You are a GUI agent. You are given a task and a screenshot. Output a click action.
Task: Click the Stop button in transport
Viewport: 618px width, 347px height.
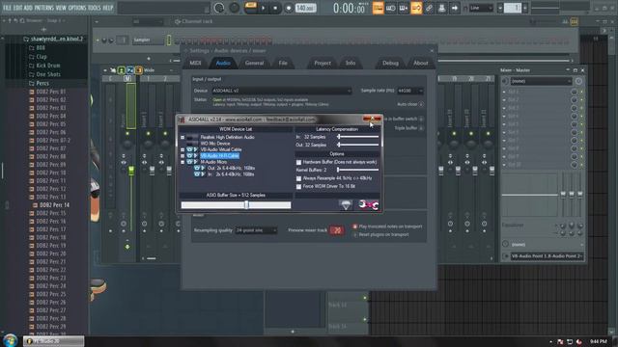point(275,8)
